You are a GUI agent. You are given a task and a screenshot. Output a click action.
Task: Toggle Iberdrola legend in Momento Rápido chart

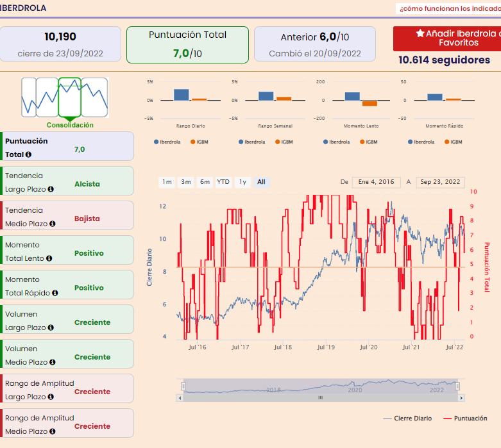tap(421, 142)
